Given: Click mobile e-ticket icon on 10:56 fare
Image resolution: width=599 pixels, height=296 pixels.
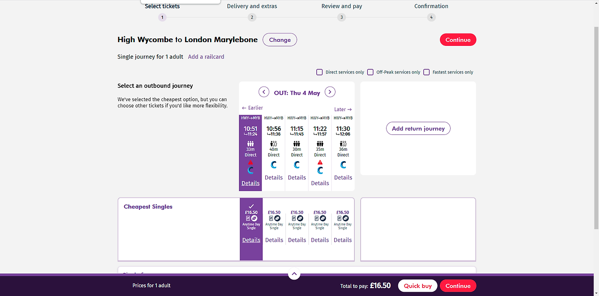Looking at the screenshot, I should click(271, 218).
